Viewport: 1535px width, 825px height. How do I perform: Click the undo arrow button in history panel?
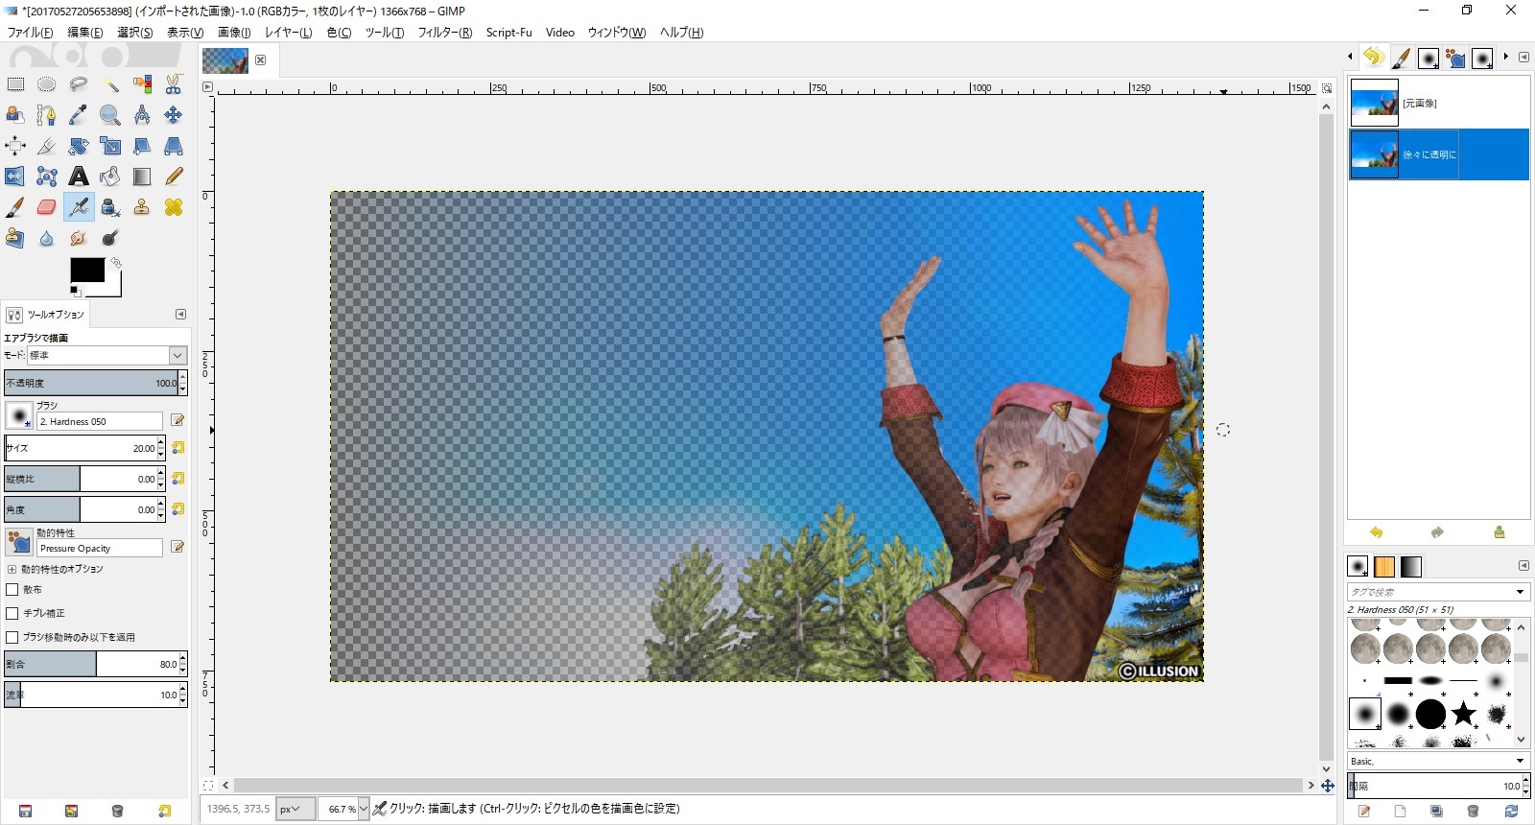coord(1377,532)
